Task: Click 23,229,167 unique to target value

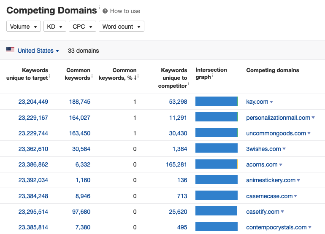Action: pyautogui.click(x=33, y=118)
